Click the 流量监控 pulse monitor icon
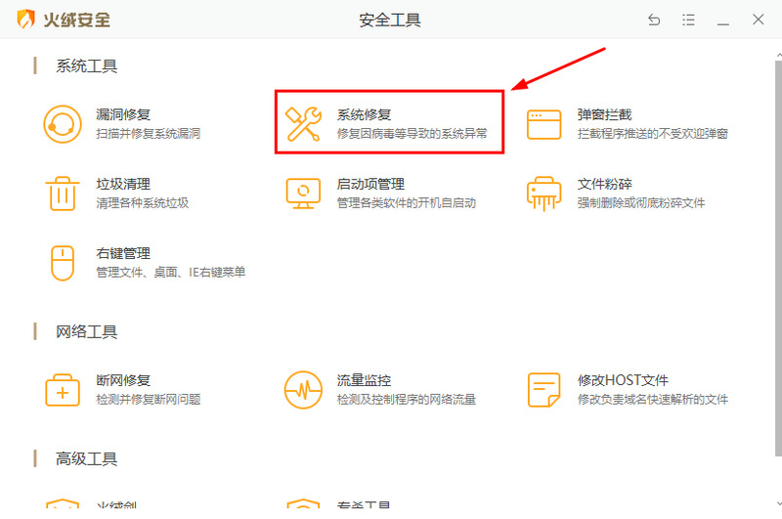Screen dimensions: 782x519 [303, 389]
